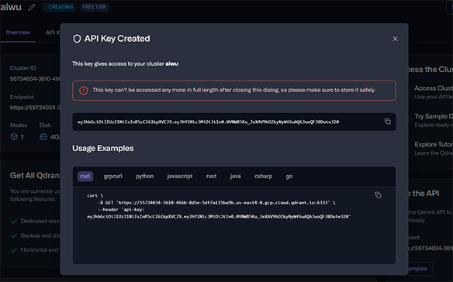The image size is (453, 282).
Task: Copy the API key to clipboard
Action: click(387, 121)
